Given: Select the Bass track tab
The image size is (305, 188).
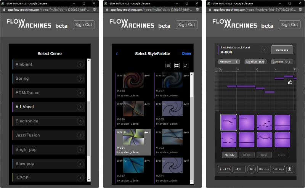Looking at the screenshot, I should [264, 155].
